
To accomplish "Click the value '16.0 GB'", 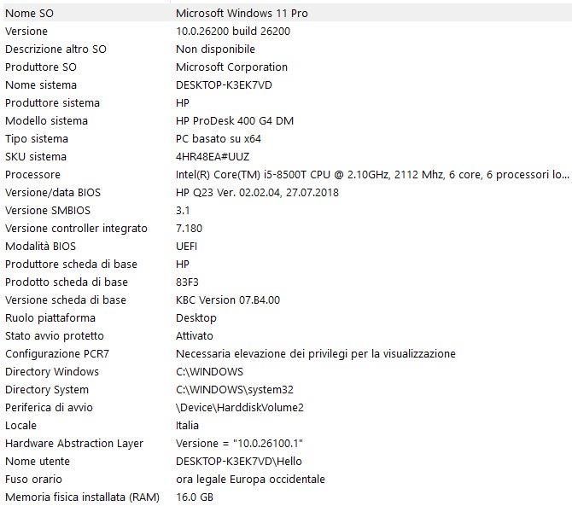I will (195, 497).
